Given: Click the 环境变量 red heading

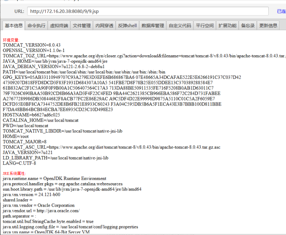Looking at the screenshot, I should point(11,40).
